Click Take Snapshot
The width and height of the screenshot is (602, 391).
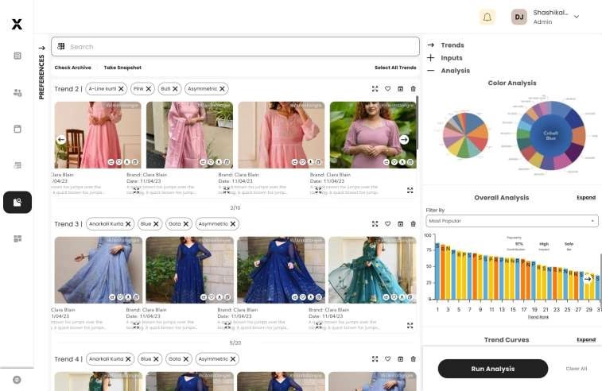(x=122, y=68)
